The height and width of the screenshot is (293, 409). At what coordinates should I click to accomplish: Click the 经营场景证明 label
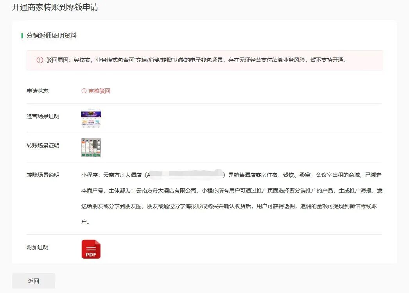(43, 116)
